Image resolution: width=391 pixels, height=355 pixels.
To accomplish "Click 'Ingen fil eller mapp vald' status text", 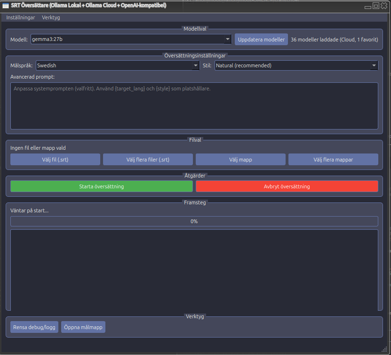I will [x=38, y=148].
